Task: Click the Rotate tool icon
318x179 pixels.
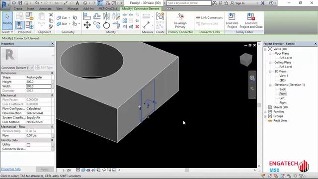Action: (x=106, y=25)
